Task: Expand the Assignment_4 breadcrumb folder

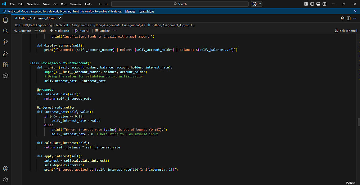Action: click(x=133, y=25)
